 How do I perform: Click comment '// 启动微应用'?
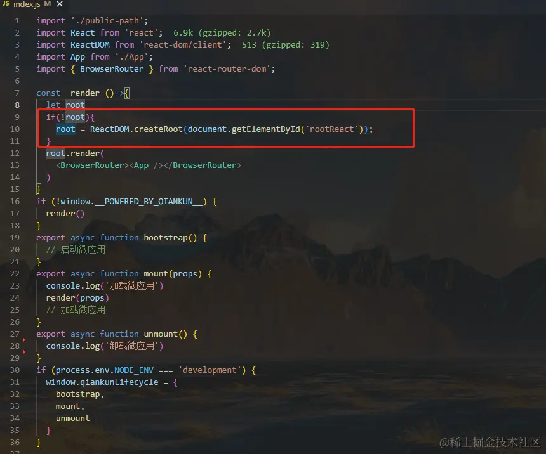(76, 250)
